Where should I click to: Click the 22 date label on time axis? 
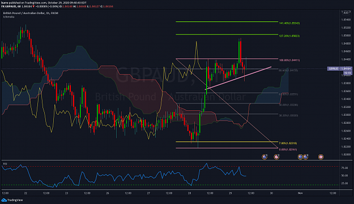pyautogui.click(x=25, y=193)
